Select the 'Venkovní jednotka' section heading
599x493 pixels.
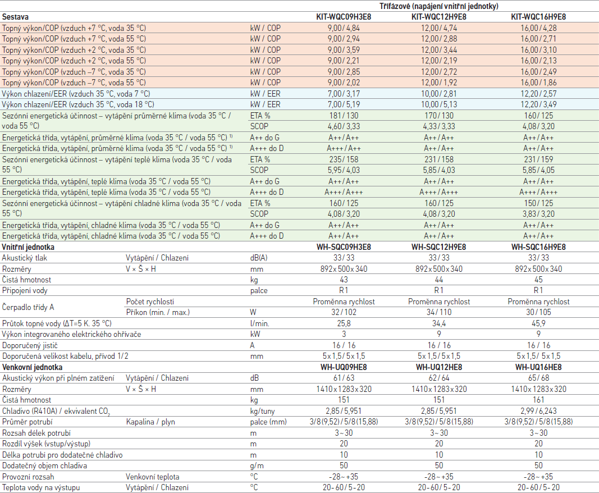(x=32, y=367)
